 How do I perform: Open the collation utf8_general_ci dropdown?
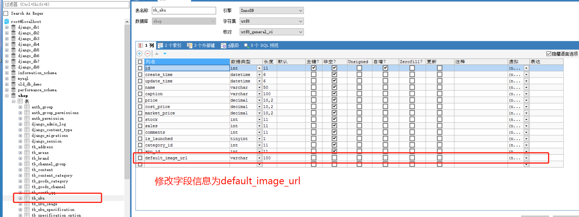(300, 32)
